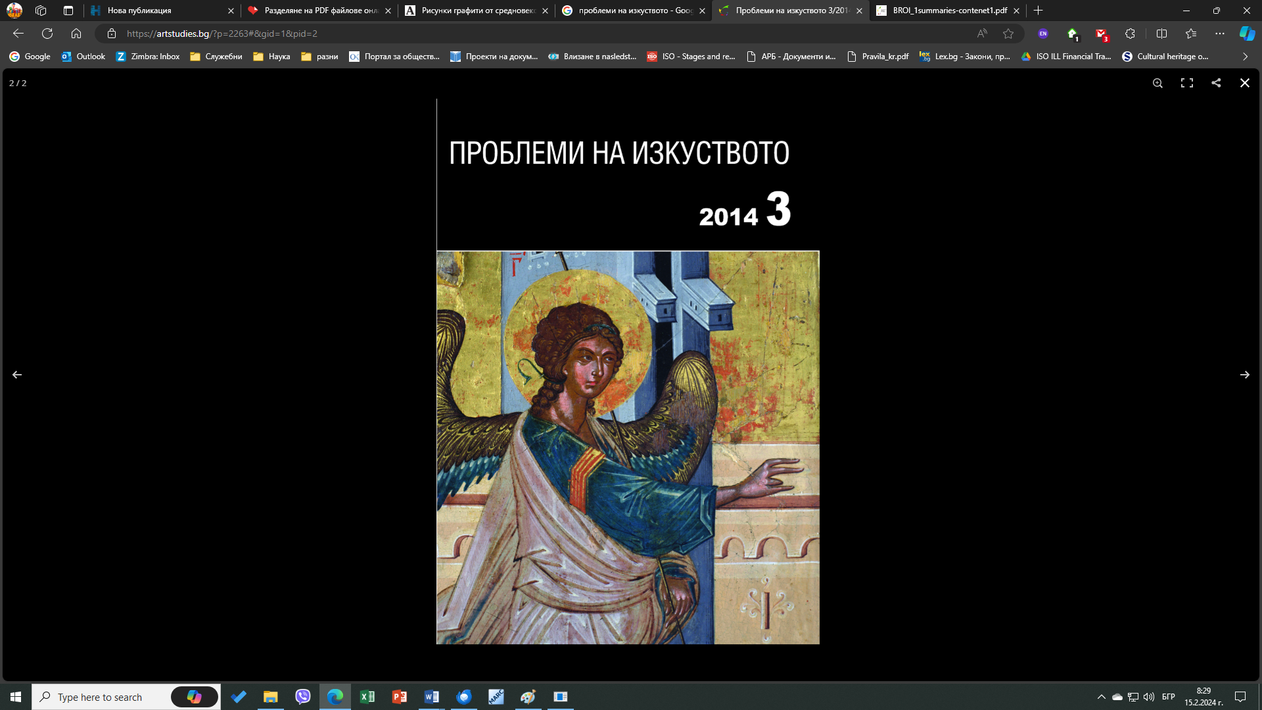Share the current gallery image
Viewport: 1262px width, 710px height.
[x=1216, y=83]
